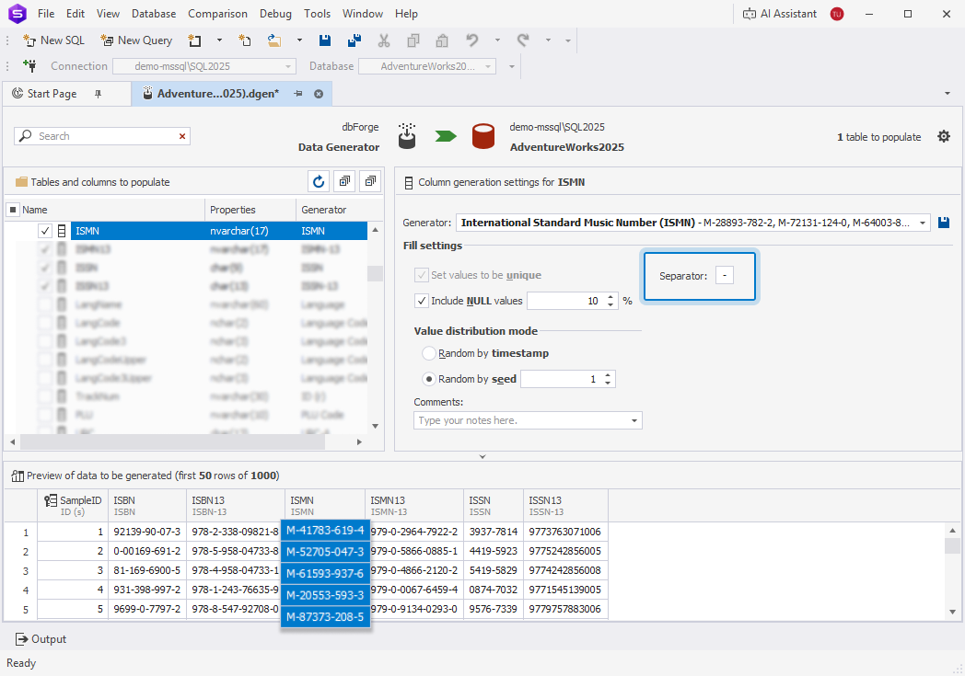Click the Save icon in toolbar
Image resolution: width=965 pixels, height=676 pixels.
point(325,40)
